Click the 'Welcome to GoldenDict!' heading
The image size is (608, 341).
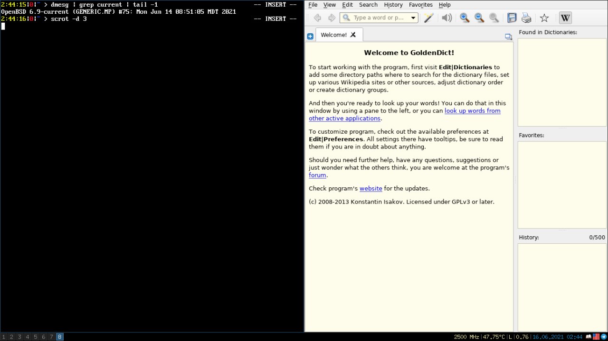click(409, 53)
